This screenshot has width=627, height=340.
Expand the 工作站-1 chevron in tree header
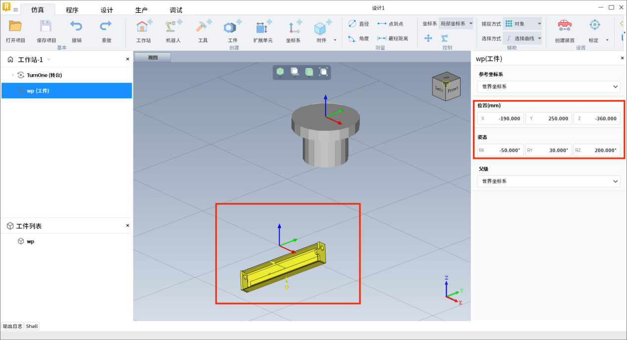[48, 60]
